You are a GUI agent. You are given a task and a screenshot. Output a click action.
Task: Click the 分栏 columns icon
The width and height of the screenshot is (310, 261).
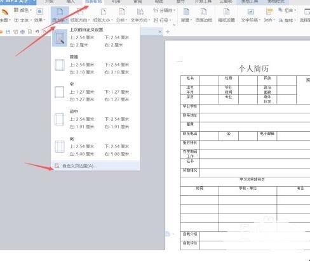[122, 12]
